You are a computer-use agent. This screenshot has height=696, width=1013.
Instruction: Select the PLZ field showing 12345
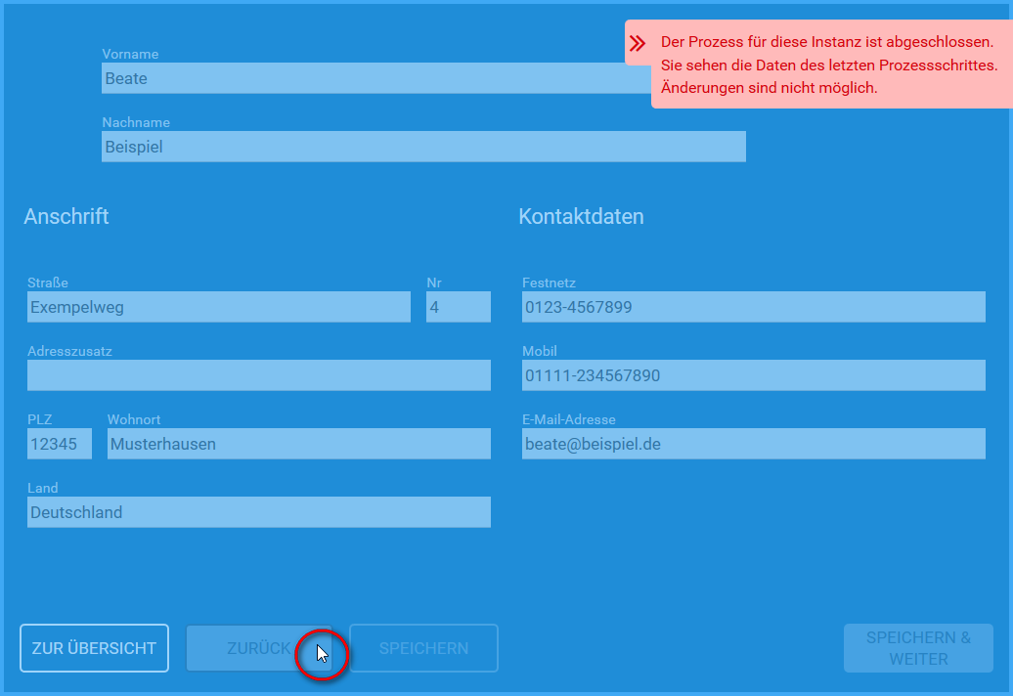(59, 444)
